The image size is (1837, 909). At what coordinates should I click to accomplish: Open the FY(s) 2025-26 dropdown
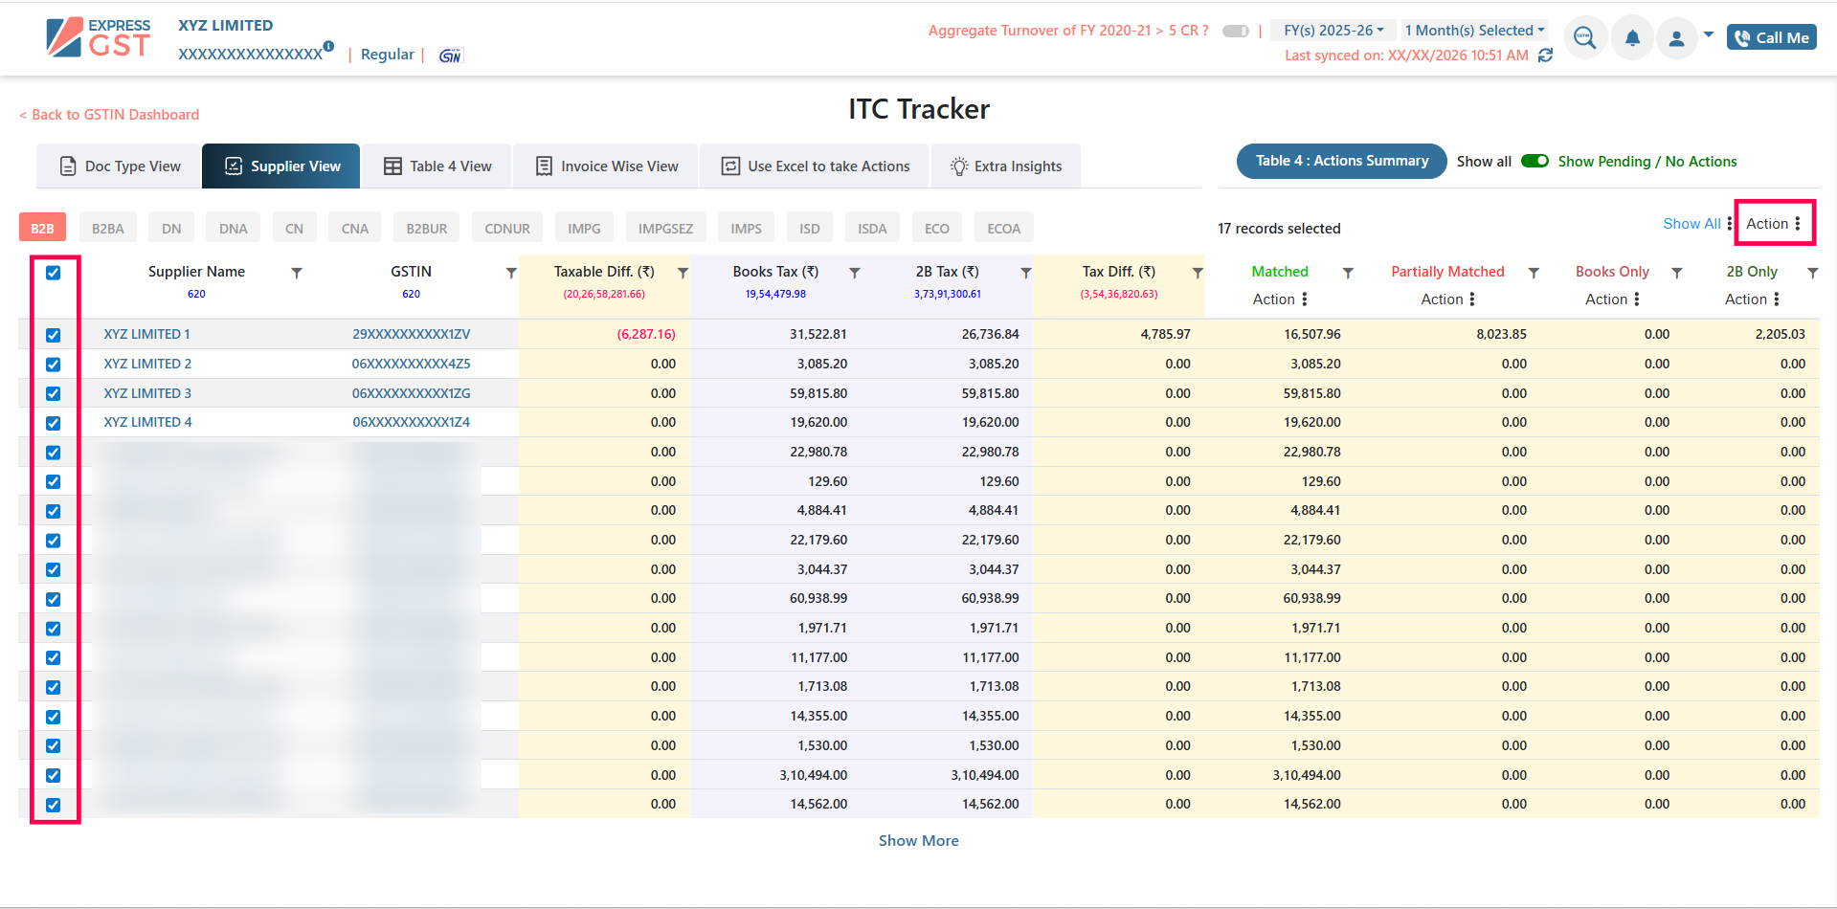(x=1333, y=31)
